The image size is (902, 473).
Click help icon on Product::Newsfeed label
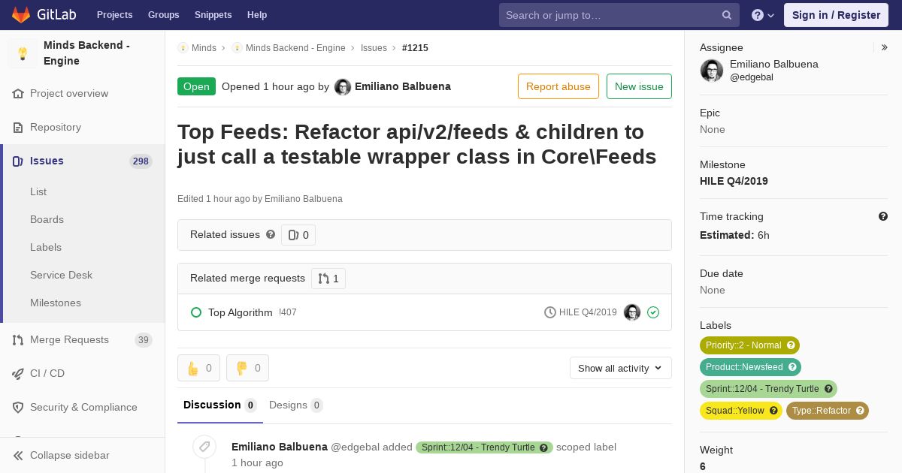tap(792, 367)
